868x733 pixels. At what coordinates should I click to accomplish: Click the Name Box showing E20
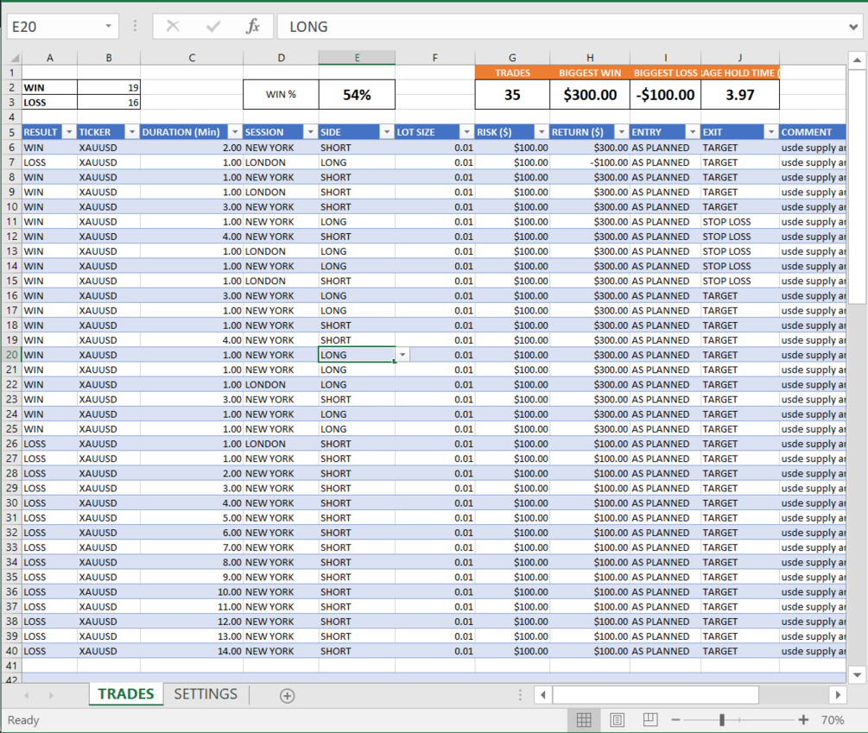(x=54, y=26)
